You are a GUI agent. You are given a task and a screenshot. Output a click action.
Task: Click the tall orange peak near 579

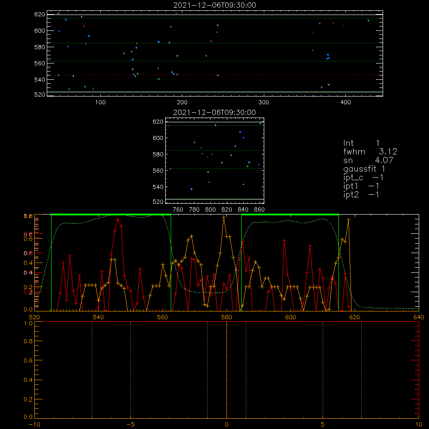(224, 217)
